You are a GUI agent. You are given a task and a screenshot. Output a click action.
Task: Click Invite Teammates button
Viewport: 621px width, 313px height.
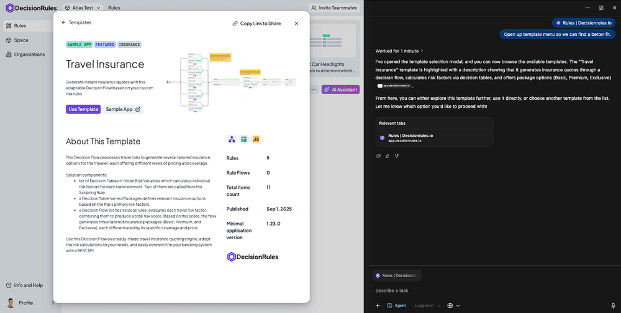click(334, 7)
